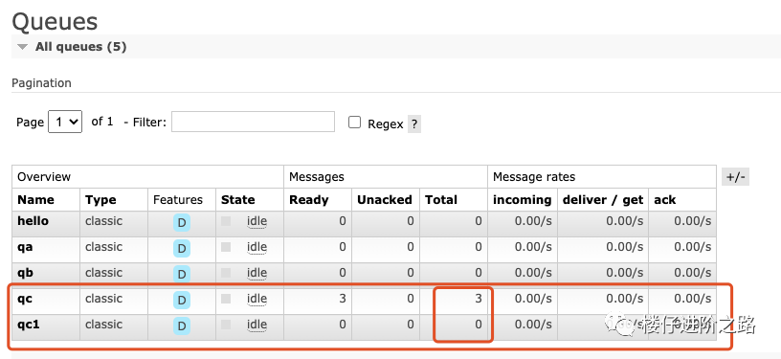Sort queues by Name column header
Image resolution: width=781 pixels, height=359 pixels.
click(x=35, y=200)
